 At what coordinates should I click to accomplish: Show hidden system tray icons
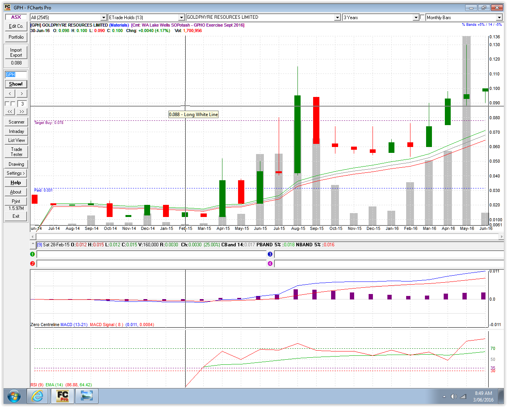point(444,396)
